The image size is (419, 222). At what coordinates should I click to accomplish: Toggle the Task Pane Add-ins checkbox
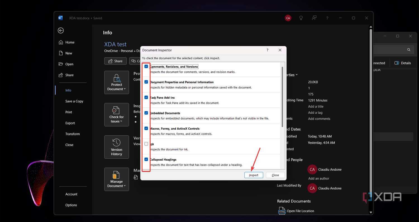[x=146, y=97]
